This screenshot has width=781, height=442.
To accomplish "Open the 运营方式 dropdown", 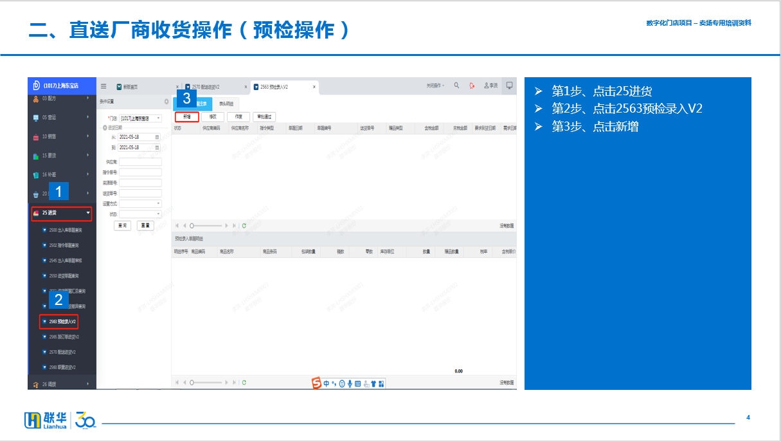I will tap(141, 203).
